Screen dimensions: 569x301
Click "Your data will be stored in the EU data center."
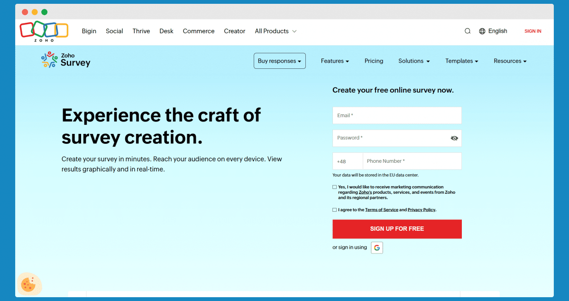(x=376, y=175)
